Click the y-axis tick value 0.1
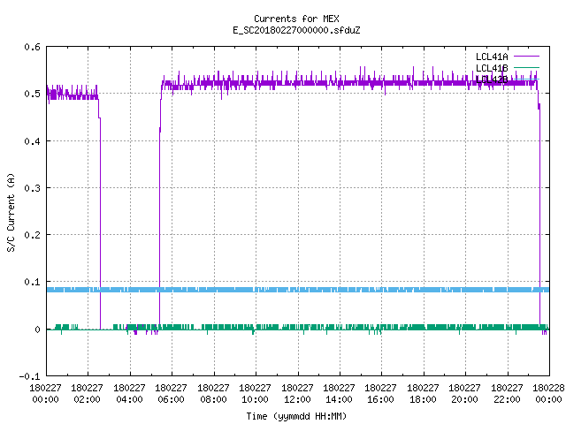Viewport: 566px width, 424px height. [32, 282]
